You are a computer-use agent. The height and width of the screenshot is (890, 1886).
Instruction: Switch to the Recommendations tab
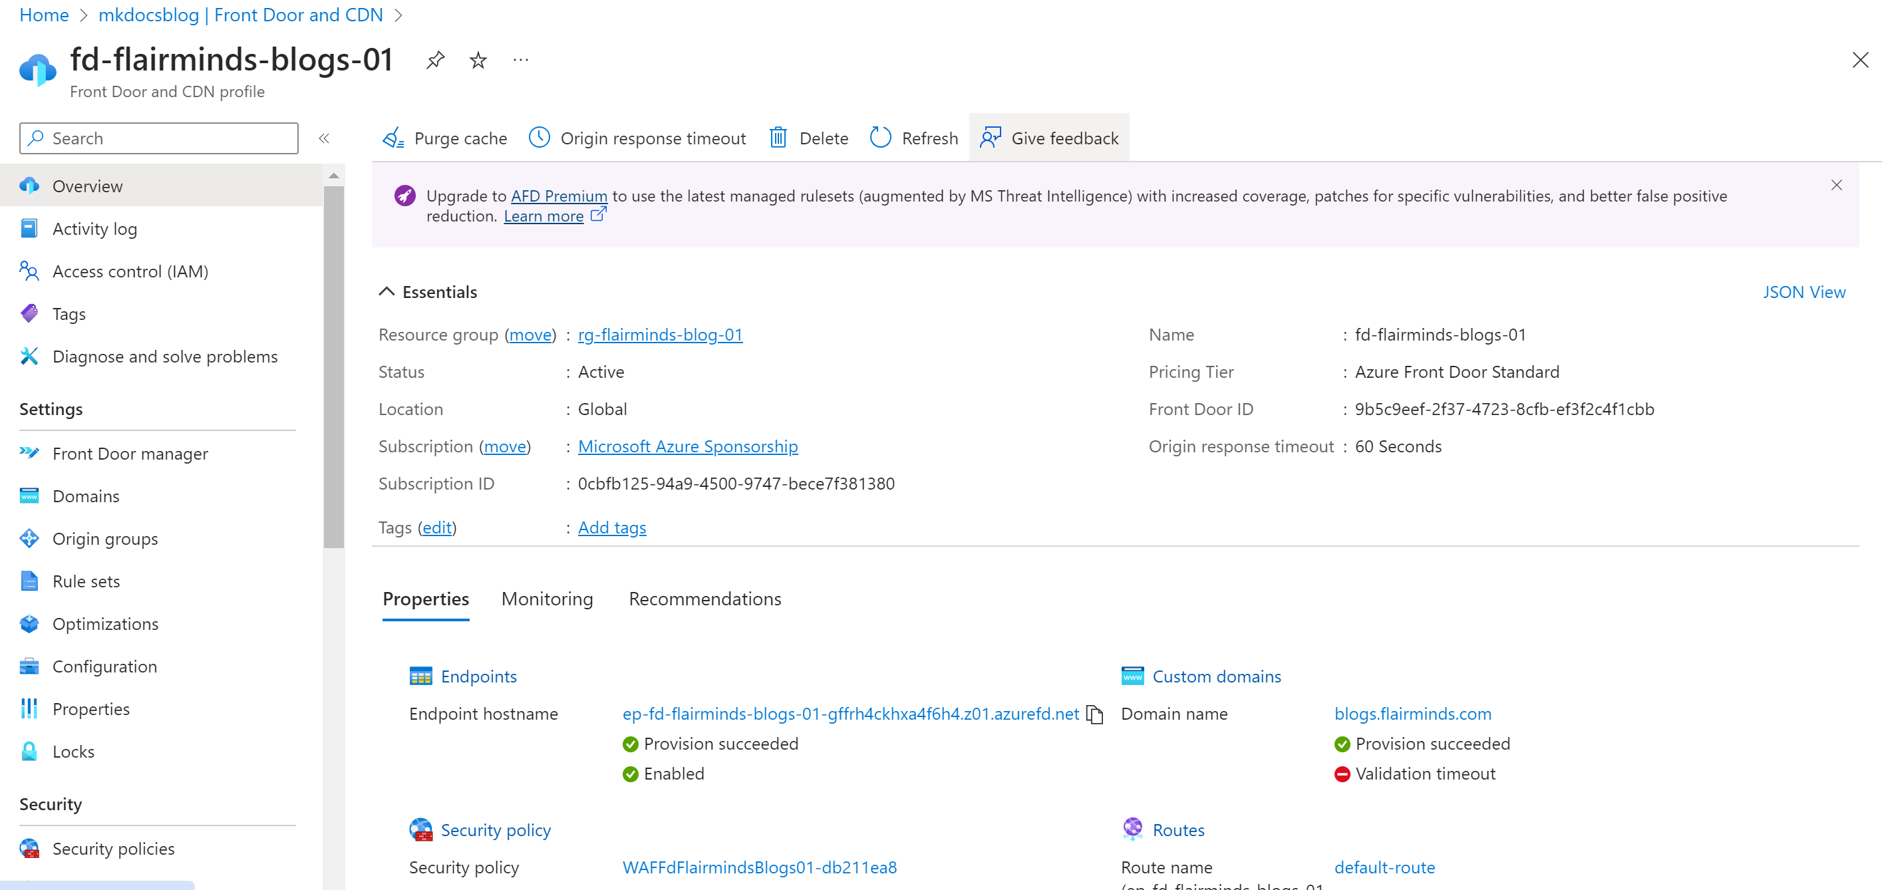705,599
